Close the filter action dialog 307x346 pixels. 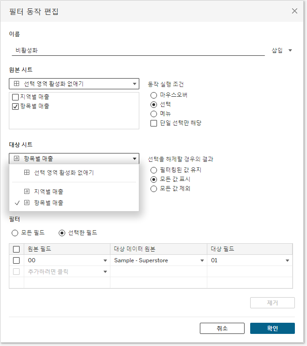[294, 11]
